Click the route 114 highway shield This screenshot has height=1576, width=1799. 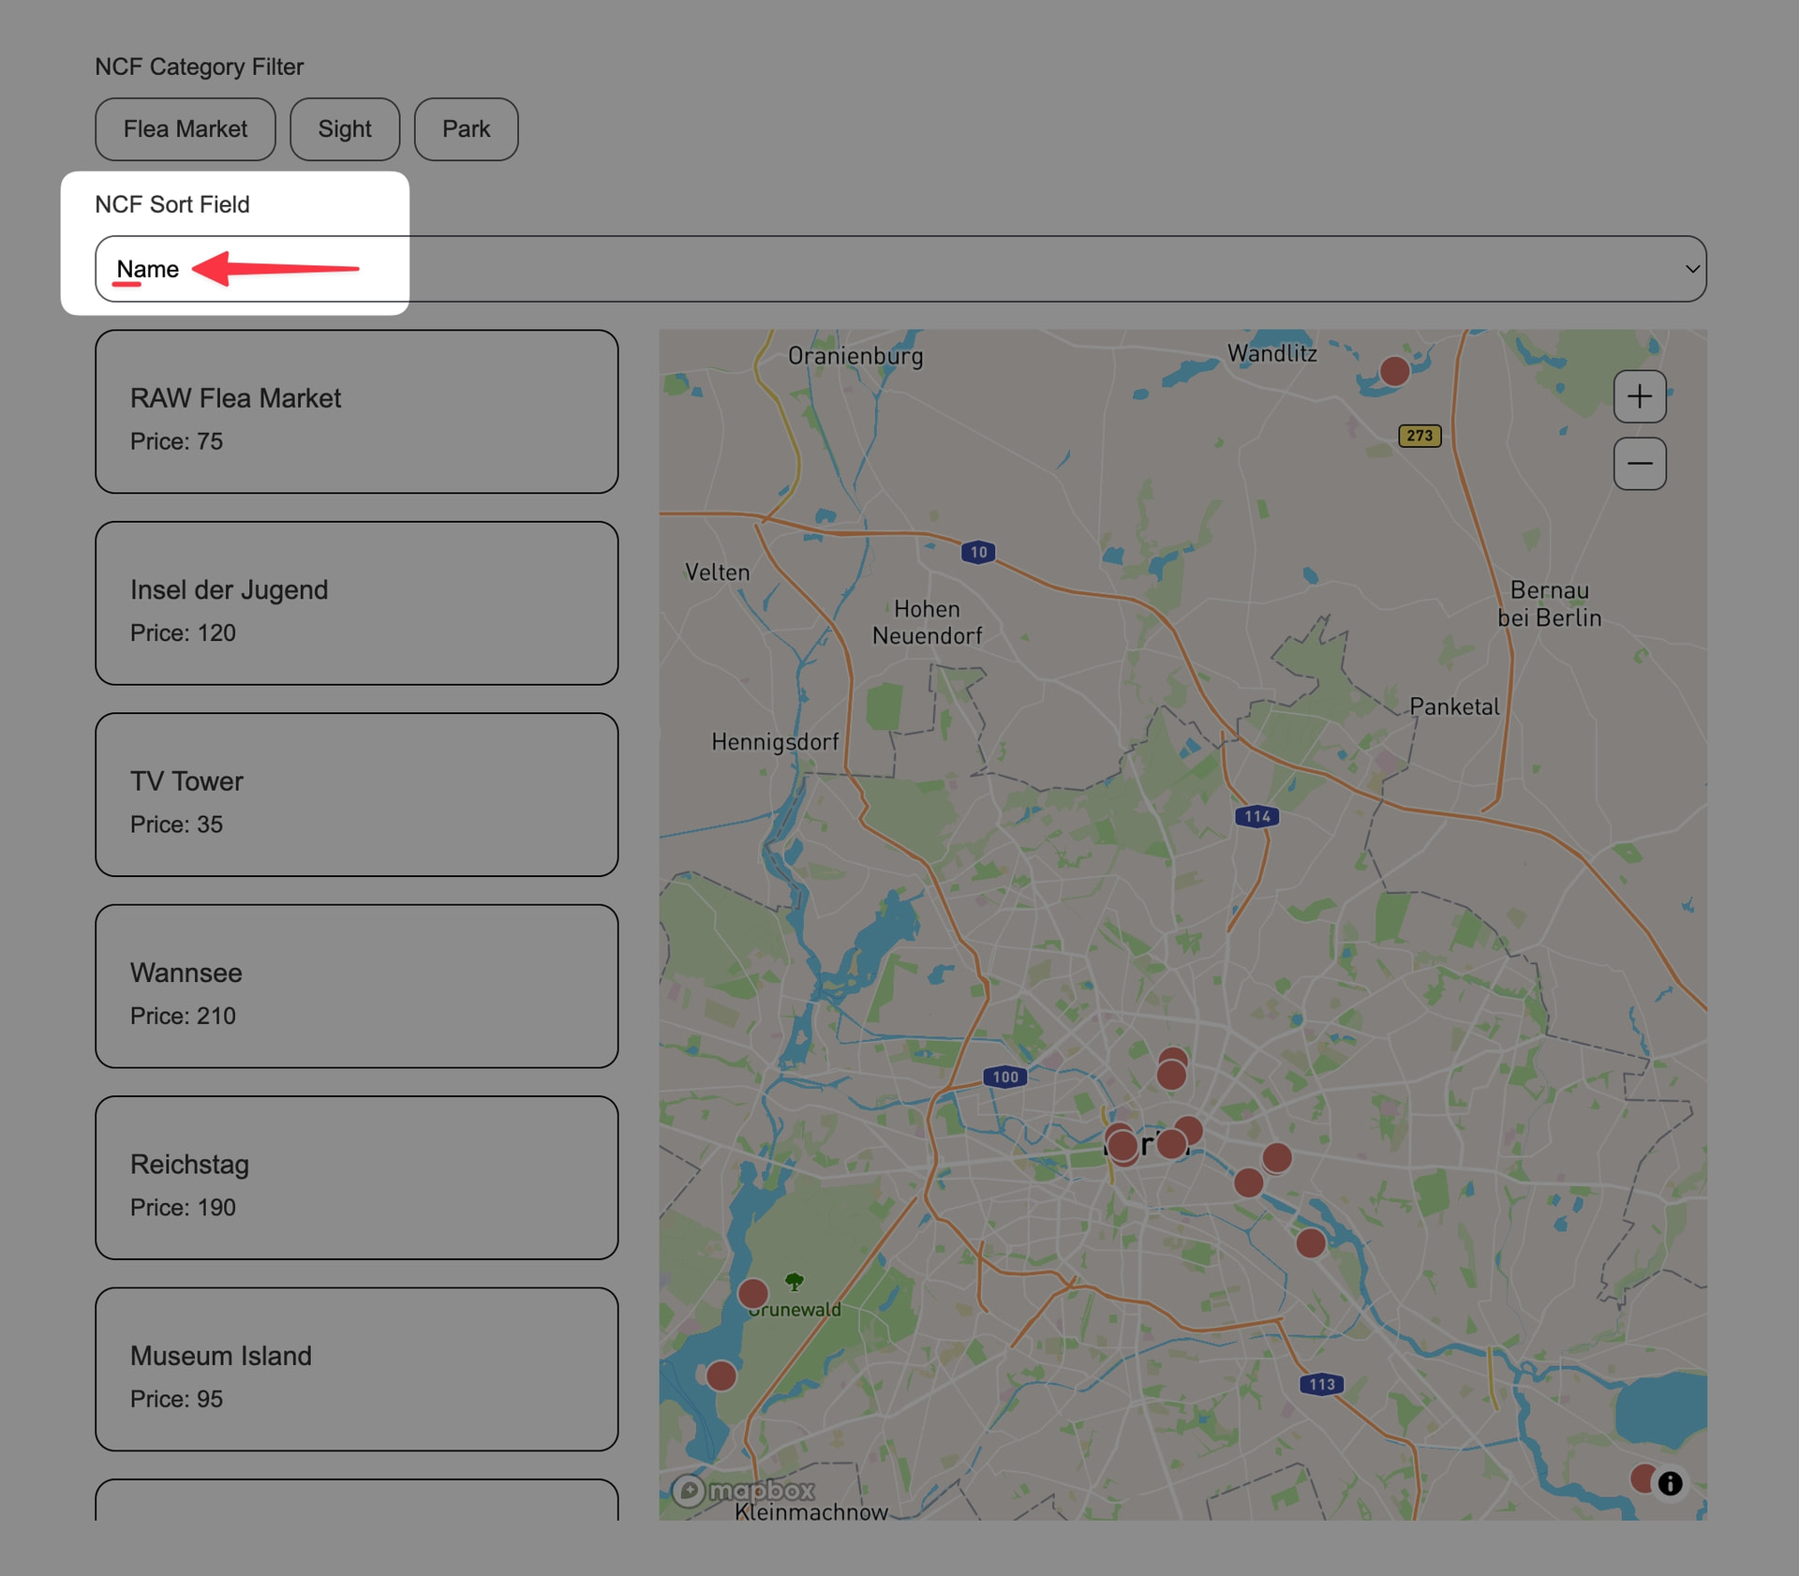[1256, 816]
